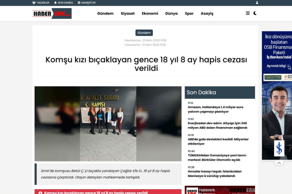
Task: Open the user account icon
Action: point(257,3)
